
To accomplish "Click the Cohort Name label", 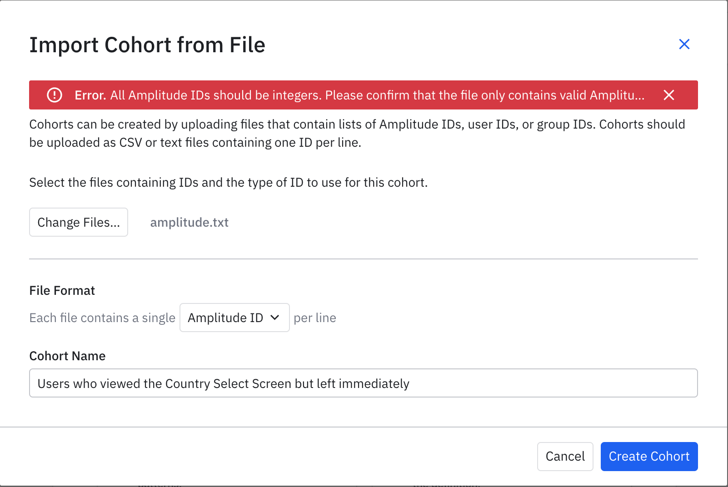I will 67,356.
